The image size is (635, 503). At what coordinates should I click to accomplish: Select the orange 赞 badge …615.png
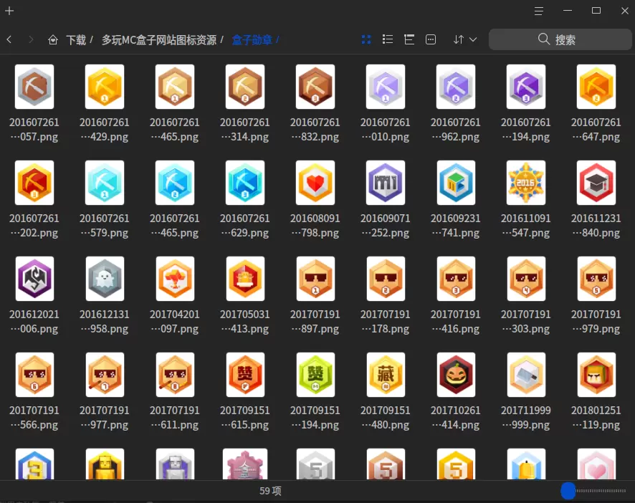pos(245,375)
